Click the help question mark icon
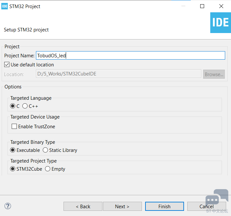 pyautogui.click(x=8, y=206)
